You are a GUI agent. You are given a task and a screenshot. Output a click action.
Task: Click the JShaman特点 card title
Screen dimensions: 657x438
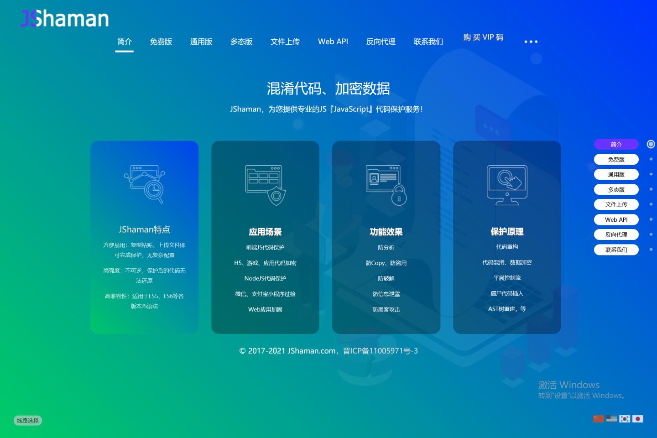pyautogui.click(x=145, y=229)
